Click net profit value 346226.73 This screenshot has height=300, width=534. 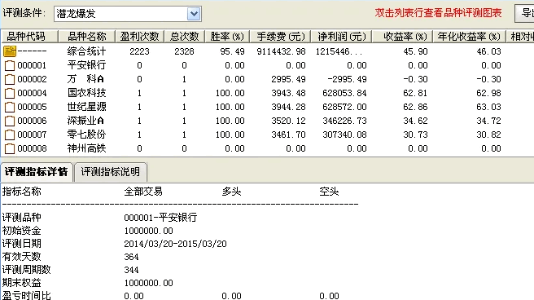pyautogui.click(x=344, y=121)
